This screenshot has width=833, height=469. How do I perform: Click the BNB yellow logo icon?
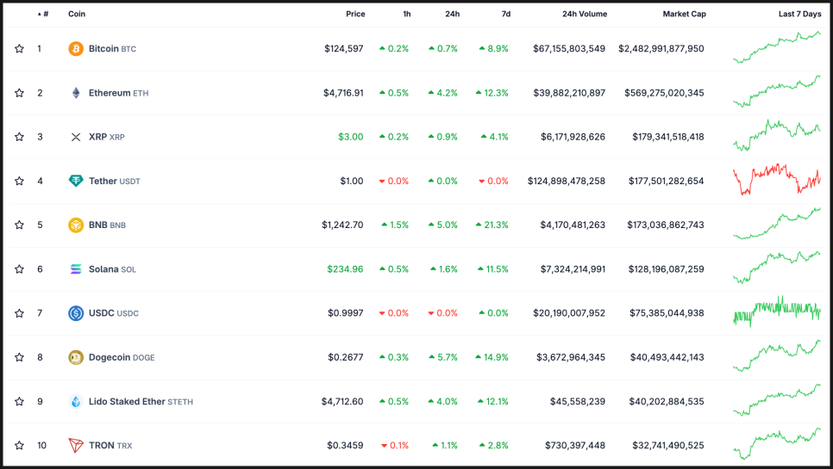pos(76,225)
